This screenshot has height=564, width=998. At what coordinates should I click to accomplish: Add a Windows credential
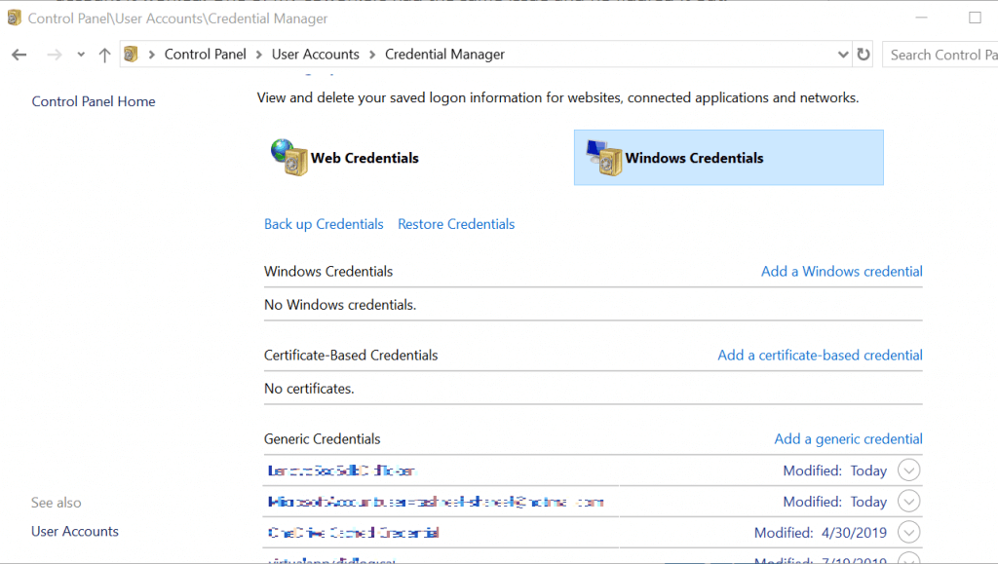(x=841, y=272)
